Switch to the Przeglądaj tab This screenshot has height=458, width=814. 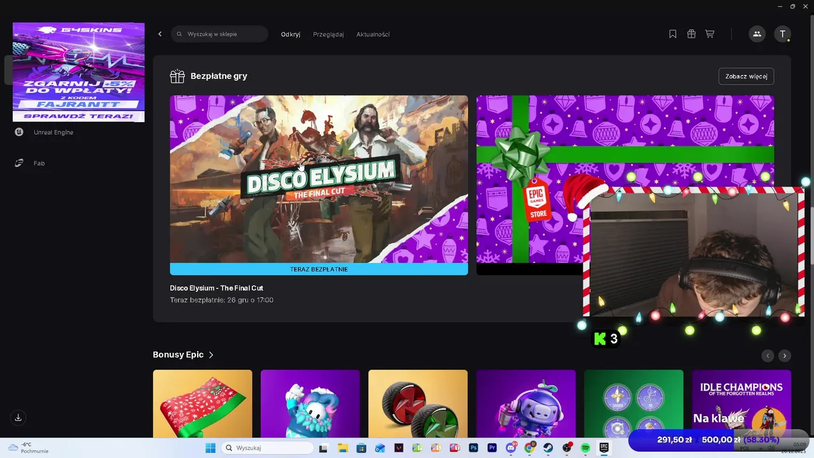[328, 34]
